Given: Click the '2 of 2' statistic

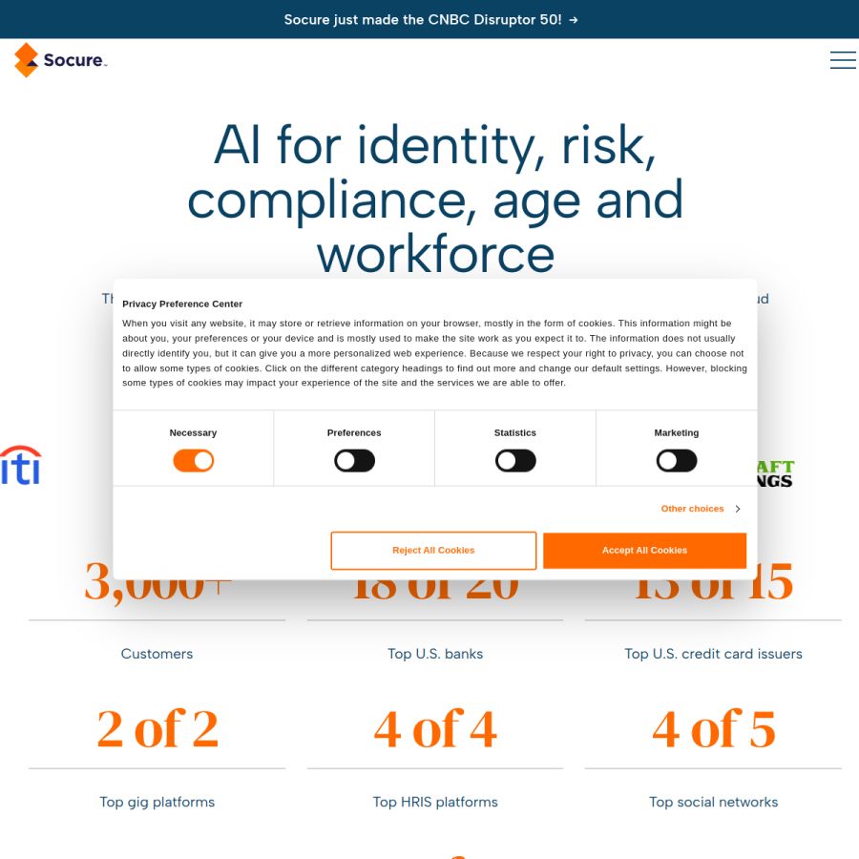Looking at the screenshot, I should point(157,729).
